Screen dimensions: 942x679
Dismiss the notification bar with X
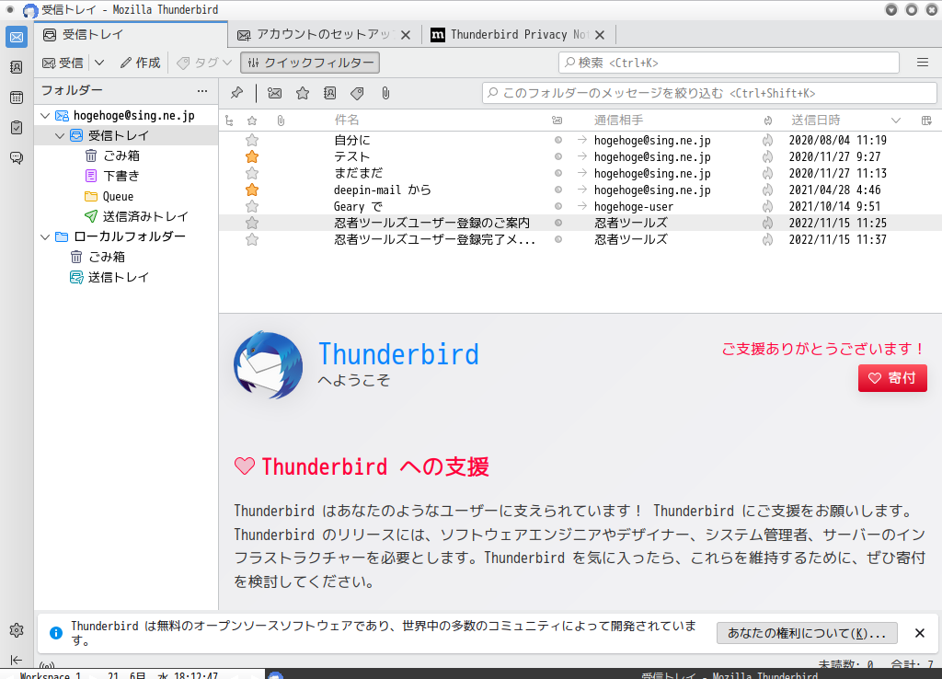pos(919,633)
